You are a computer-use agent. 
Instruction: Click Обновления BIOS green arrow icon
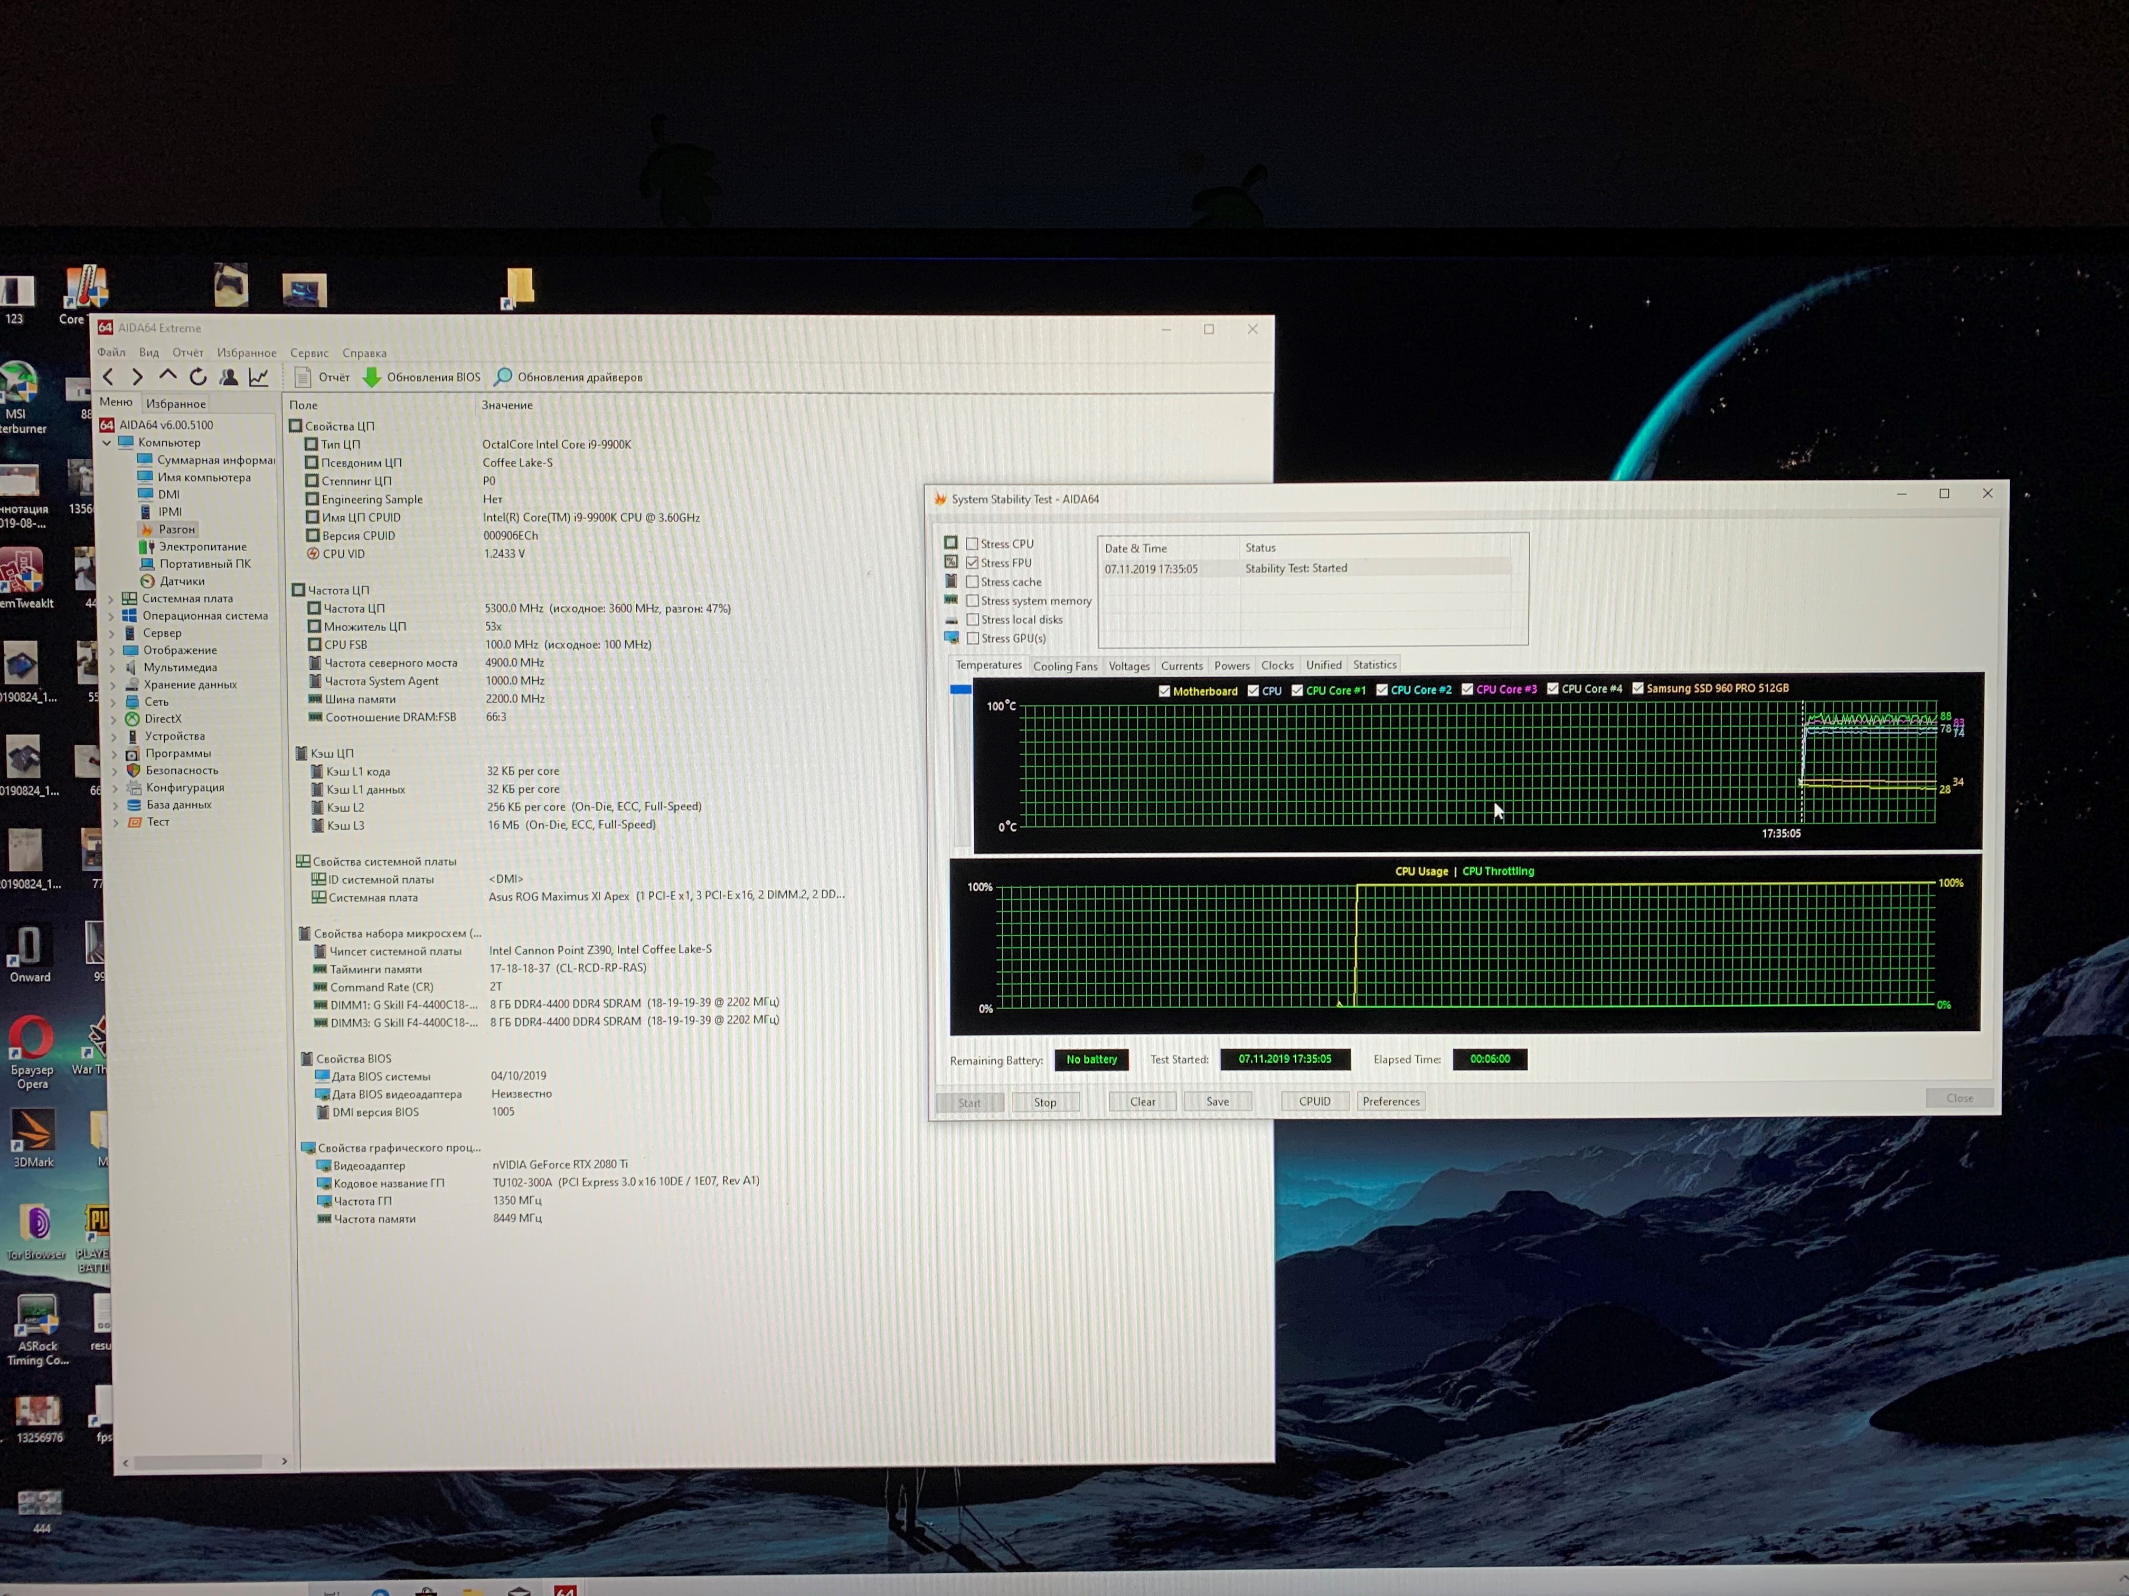tap(372, 377)
